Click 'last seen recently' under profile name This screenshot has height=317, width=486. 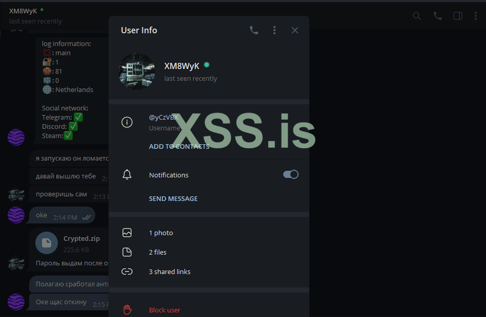pyautogui.click(x=191, y=79)
